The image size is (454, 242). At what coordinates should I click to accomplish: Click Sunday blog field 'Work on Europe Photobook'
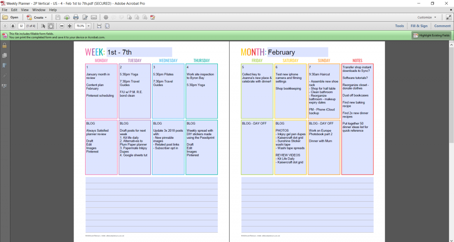324,147
